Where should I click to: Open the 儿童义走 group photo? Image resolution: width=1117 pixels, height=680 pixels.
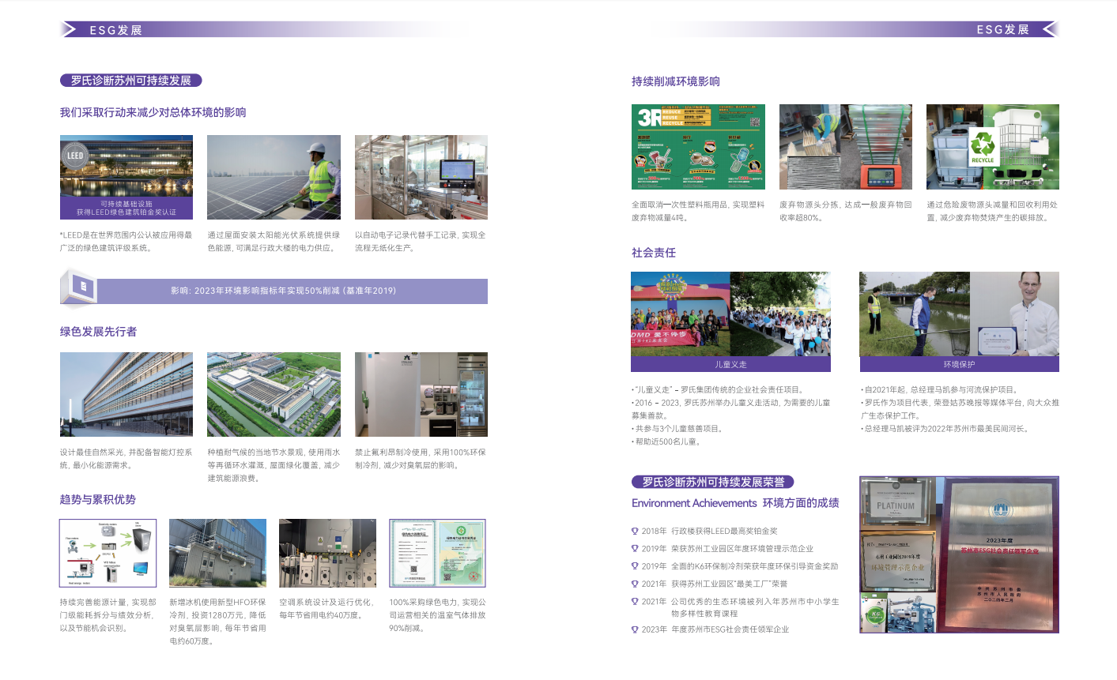click(730, 315)
